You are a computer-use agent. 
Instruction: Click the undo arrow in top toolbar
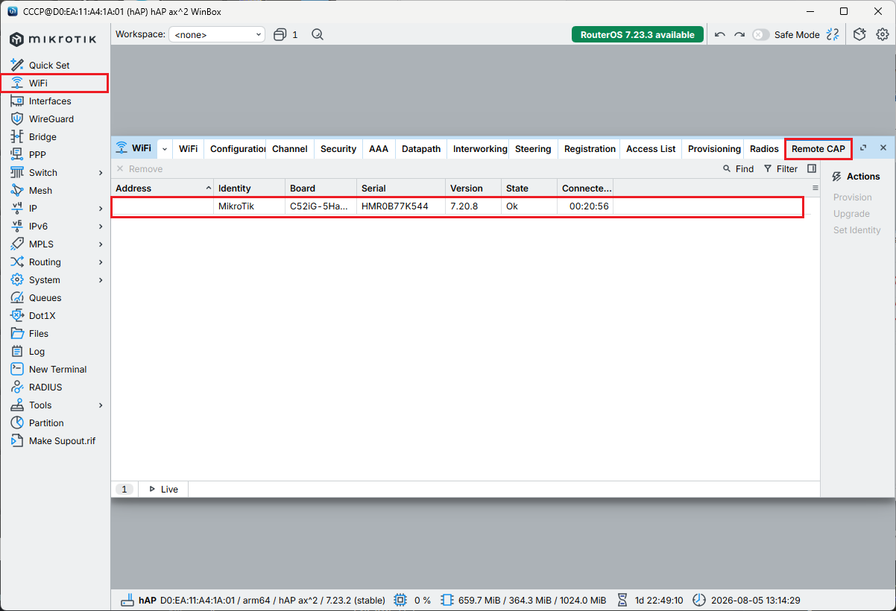(x=719, y=34)
